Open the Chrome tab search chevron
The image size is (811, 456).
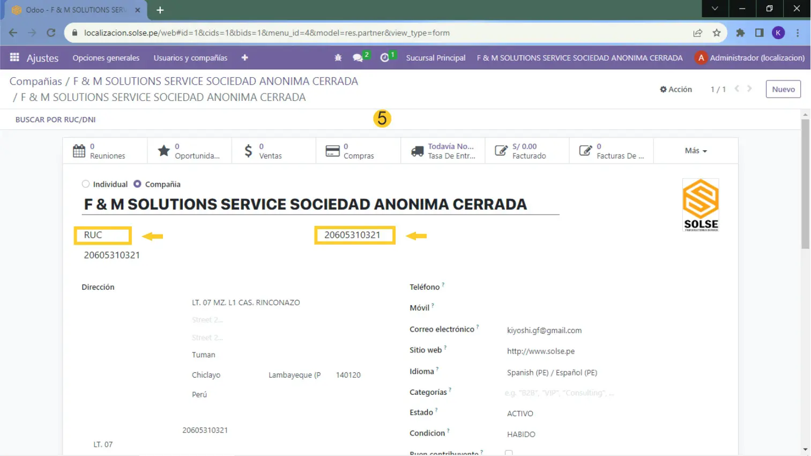click(715, 9)
